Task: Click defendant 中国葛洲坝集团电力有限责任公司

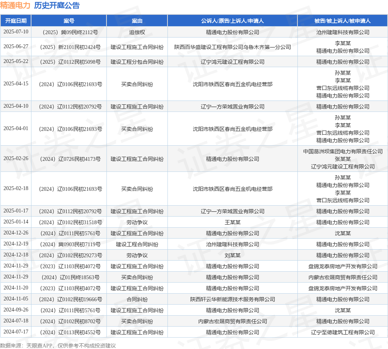Action: pos(343,151)
